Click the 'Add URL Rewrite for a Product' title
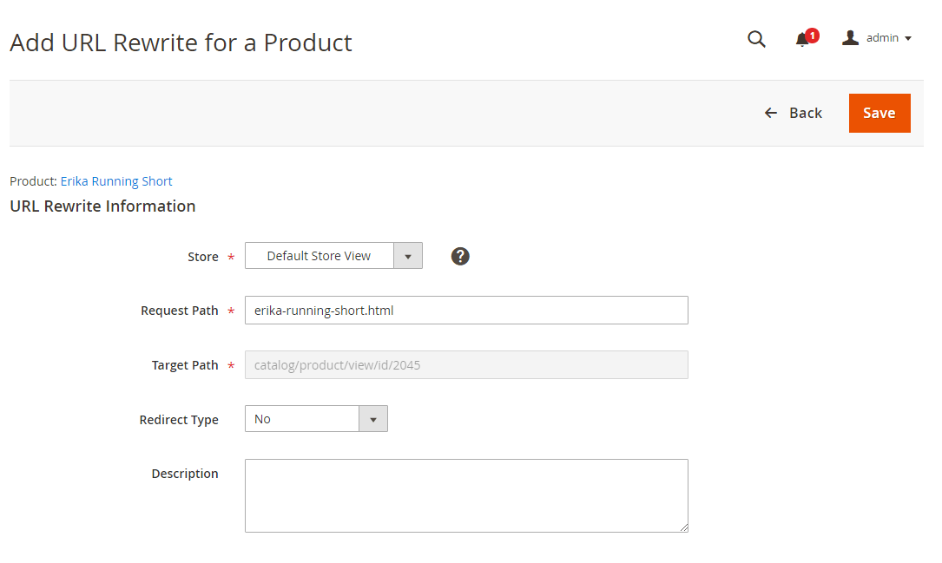Image resolution: width=942 pixels, height=563 pixels. 181,43
